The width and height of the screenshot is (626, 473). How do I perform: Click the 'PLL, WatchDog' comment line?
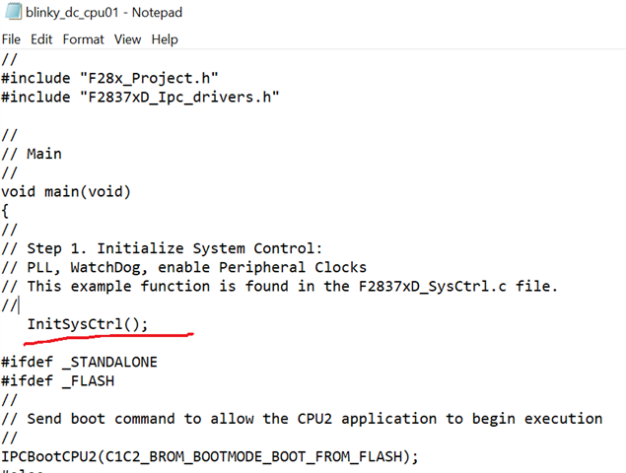[183, 267]
